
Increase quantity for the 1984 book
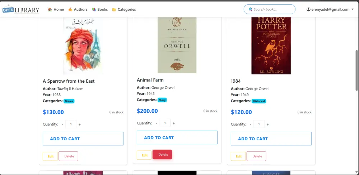[x=268, y=125]
